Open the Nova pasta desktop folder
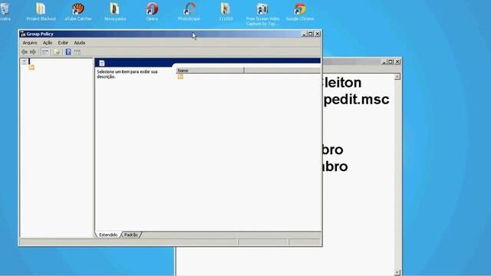This screenshot has width=491, height=276. point(115,11)
